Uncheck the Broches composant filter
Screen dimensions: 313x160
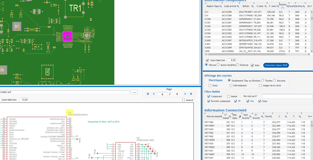(x=209, y=101)
